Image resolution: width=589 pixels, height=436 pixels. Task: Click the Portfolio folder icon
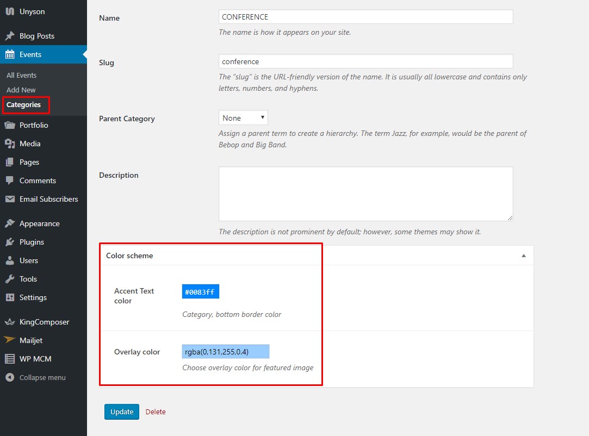point(9,125)
